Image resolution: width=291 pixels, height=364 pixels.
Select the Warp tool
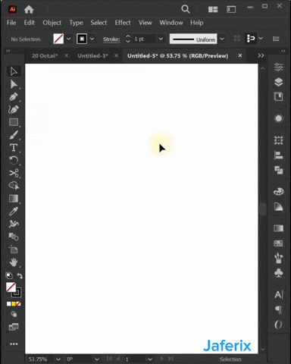pos(14,224)
